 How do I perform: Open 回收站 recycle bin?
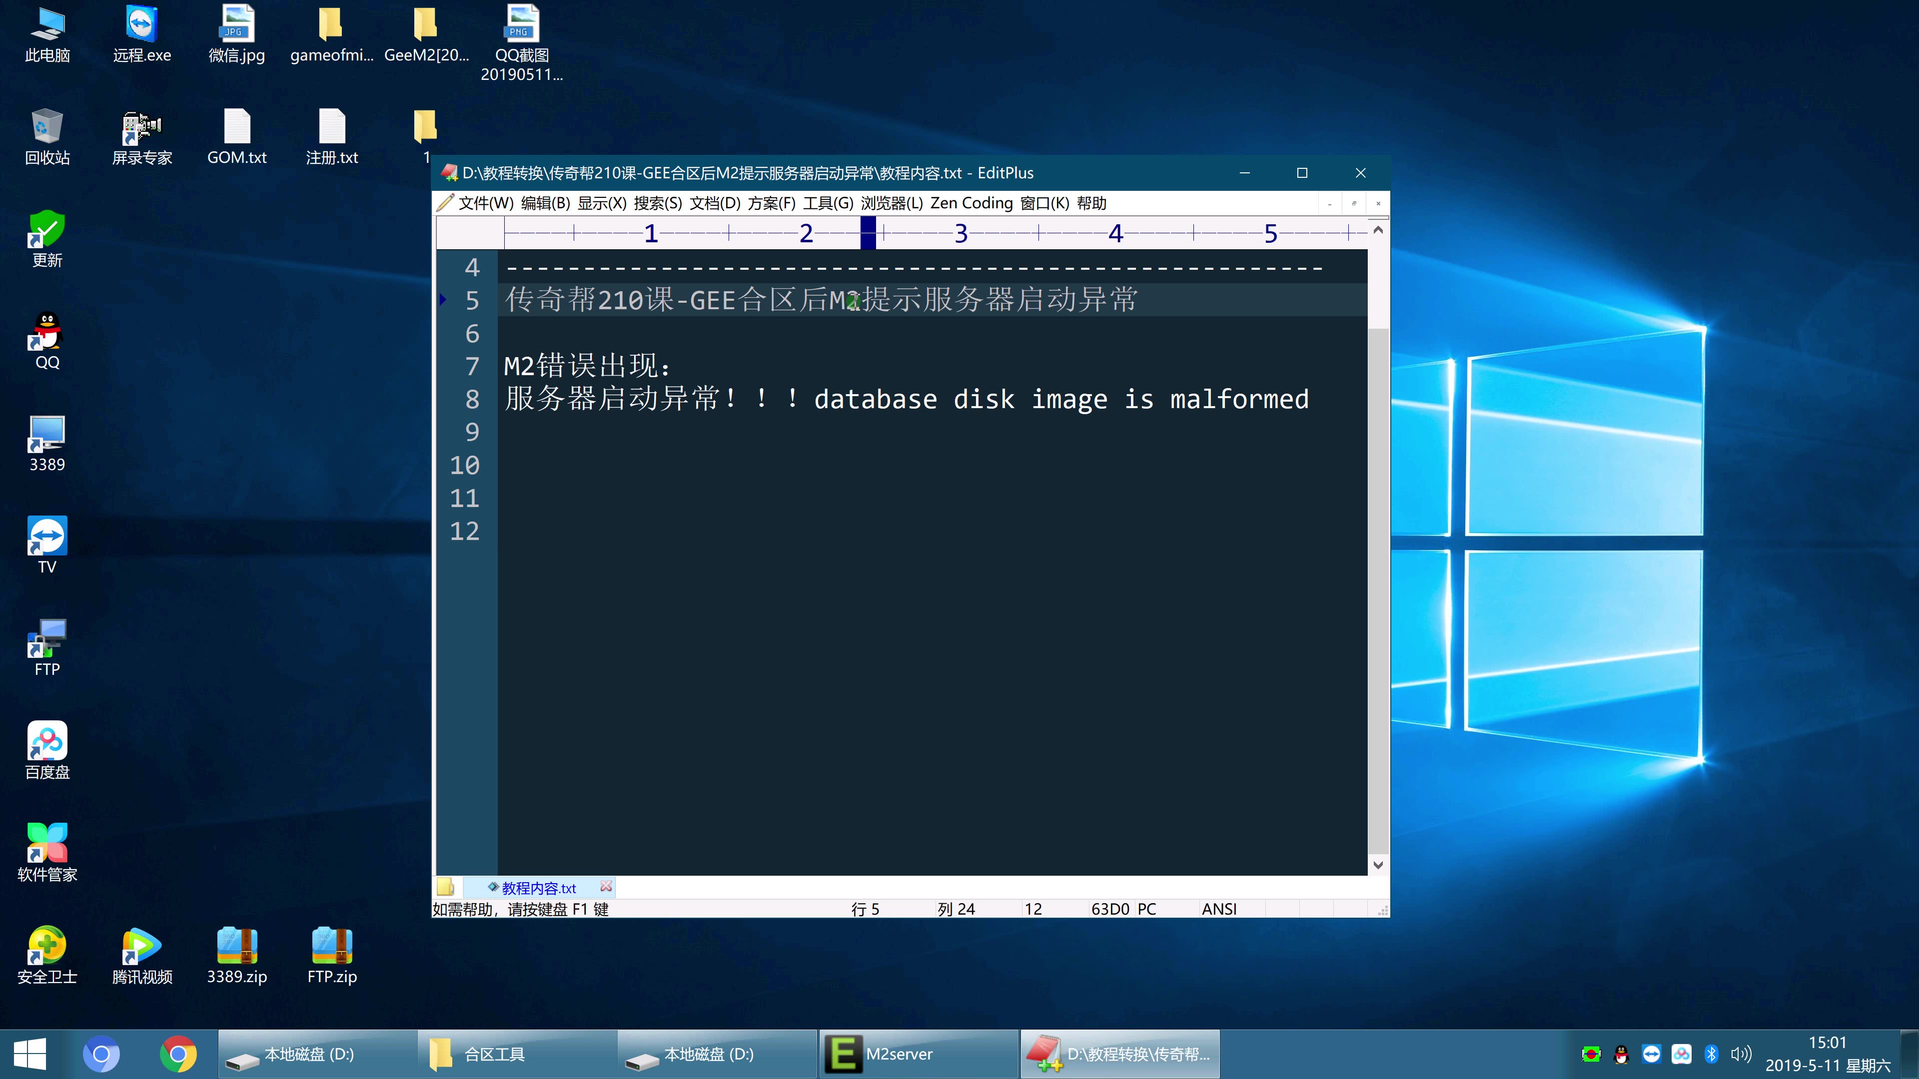coord(47,136)
